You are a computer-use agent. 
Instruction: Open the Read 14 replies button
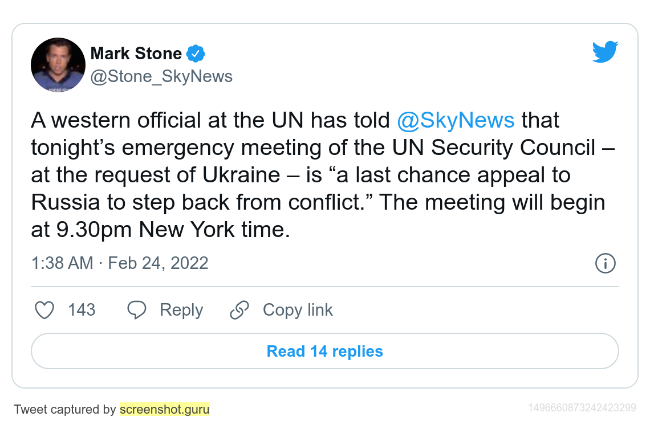[324, 351]
